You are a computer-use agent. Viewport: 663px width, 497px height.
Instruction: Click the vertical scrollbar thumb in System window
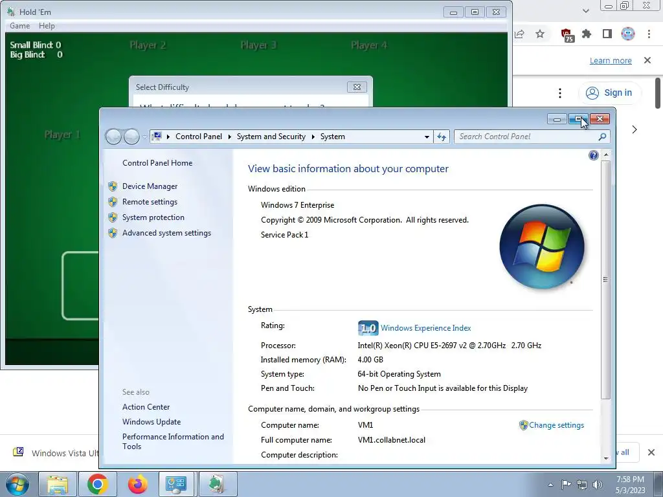(x=606, y=280)
